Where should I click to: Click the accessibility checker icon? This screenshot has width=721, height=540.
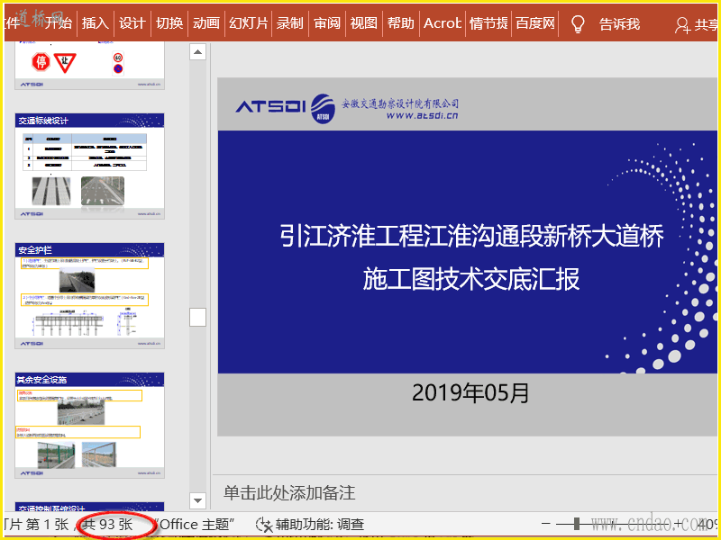(264, 525)
